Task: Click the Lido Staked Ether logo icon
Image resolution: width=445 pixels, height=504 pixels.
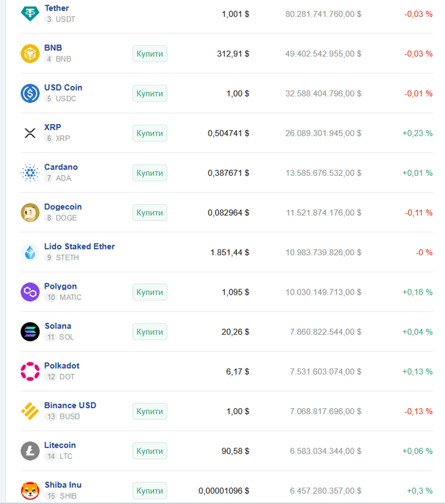Action: (x=30, y=252)
